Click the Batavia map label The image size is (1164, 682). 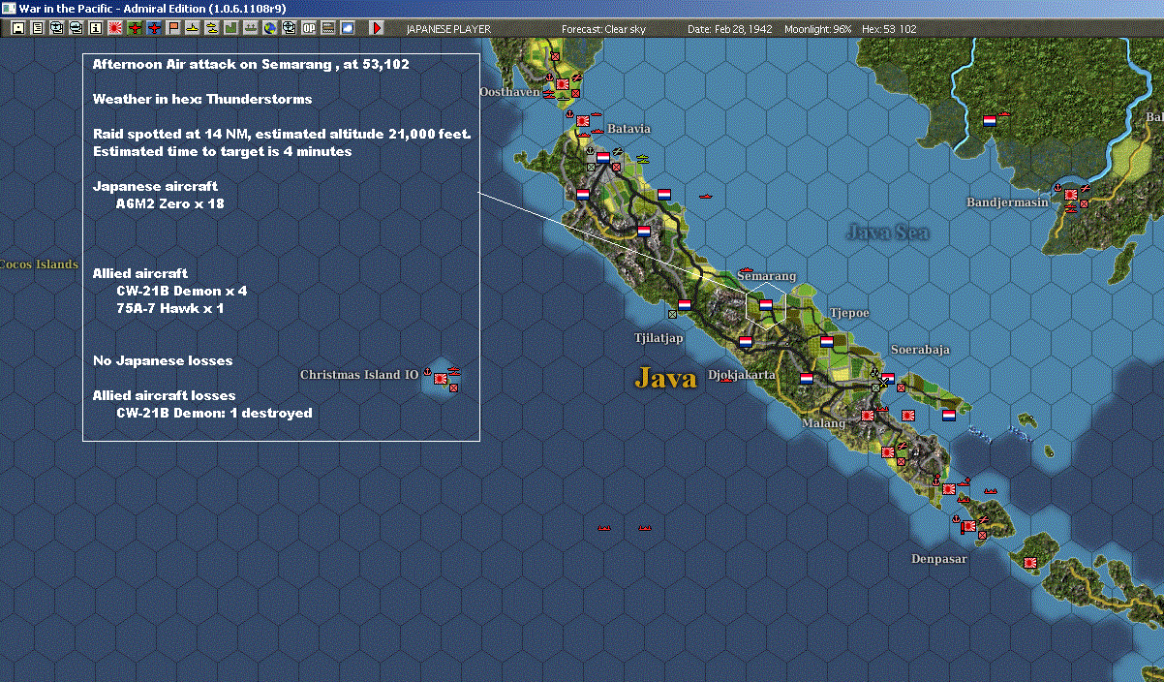629,129
